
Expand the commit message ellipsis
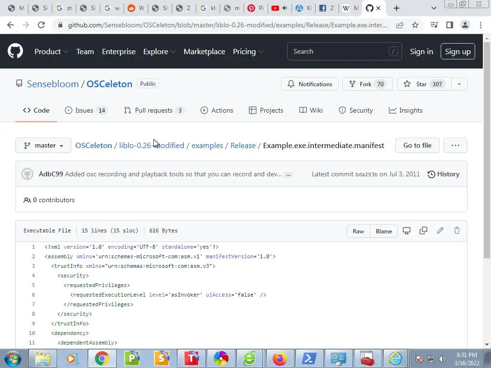tap(288, 174)
